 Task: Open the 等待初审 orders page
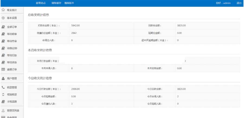(12, 34)
